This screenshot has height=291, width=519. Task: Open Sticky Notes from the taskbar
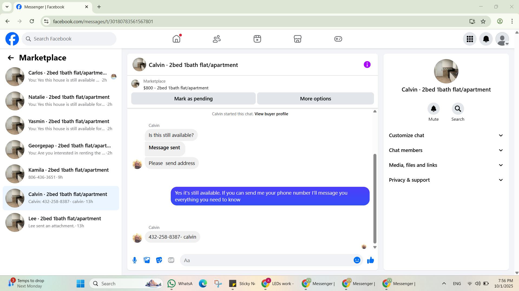tap(242, 283)
